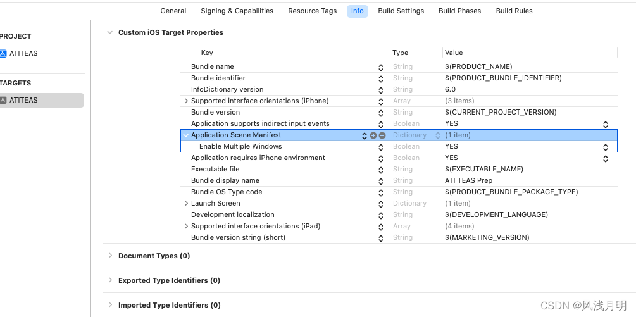Click the Value column header
The image size is (636, 317).
pyautogui.click(x=454, y=53)
